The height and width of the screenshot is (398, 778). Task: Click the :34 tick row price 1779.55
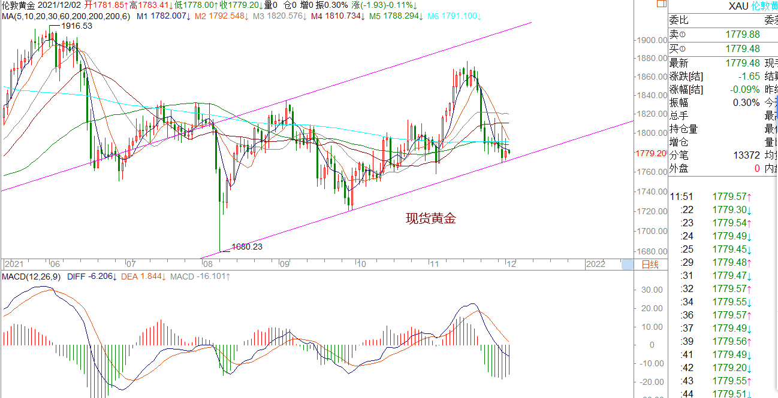(729, 302)
